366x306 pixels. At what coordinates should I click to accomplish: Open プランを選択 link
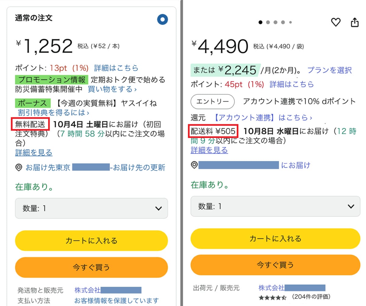tap(329, 70)
